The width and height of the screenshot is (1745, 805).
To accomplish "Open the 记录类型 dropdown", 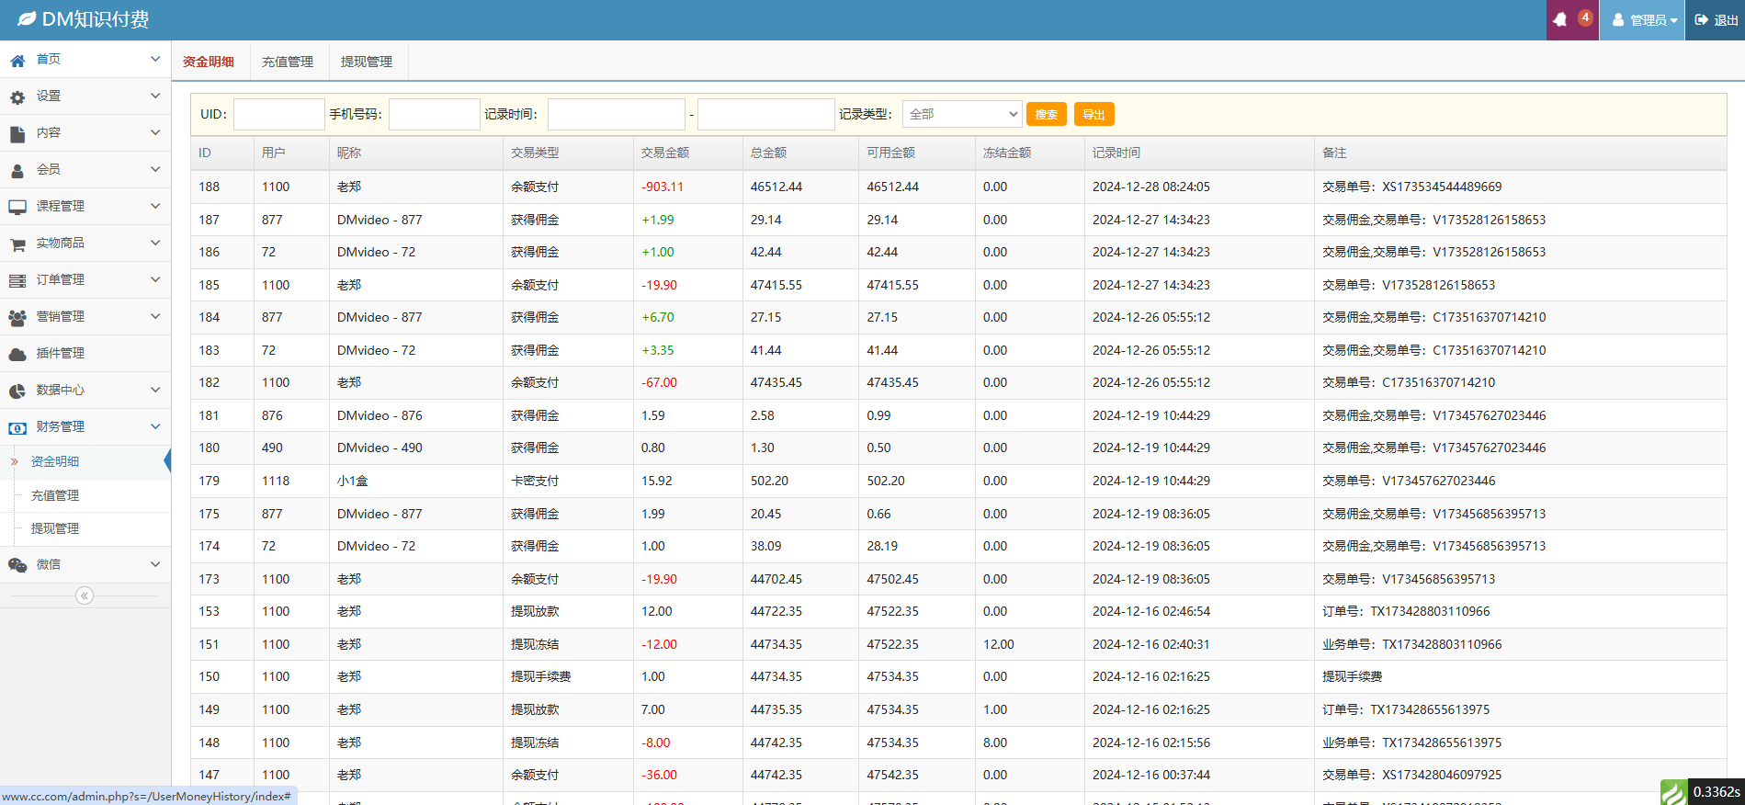I will point(961,114).
